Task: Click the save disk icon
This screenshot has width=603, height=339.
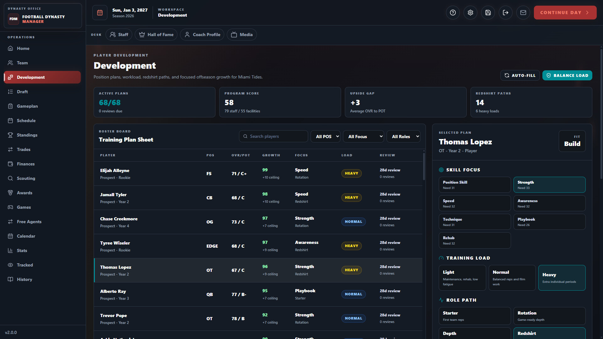Action: (488, 13)
